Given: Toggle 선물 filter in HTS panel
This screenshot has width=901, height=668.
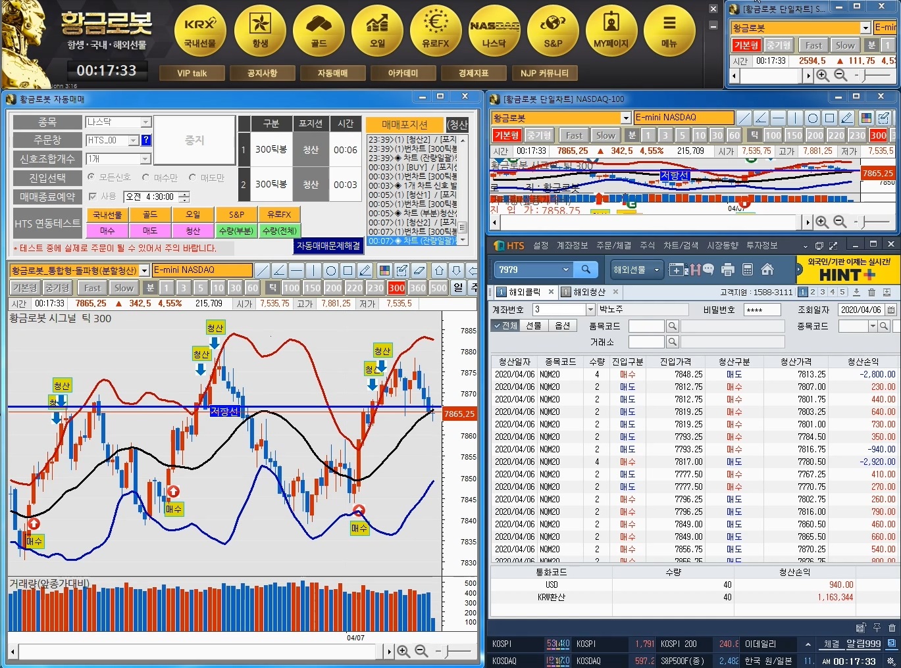Looking at the screenshot, I should point(534,325).
